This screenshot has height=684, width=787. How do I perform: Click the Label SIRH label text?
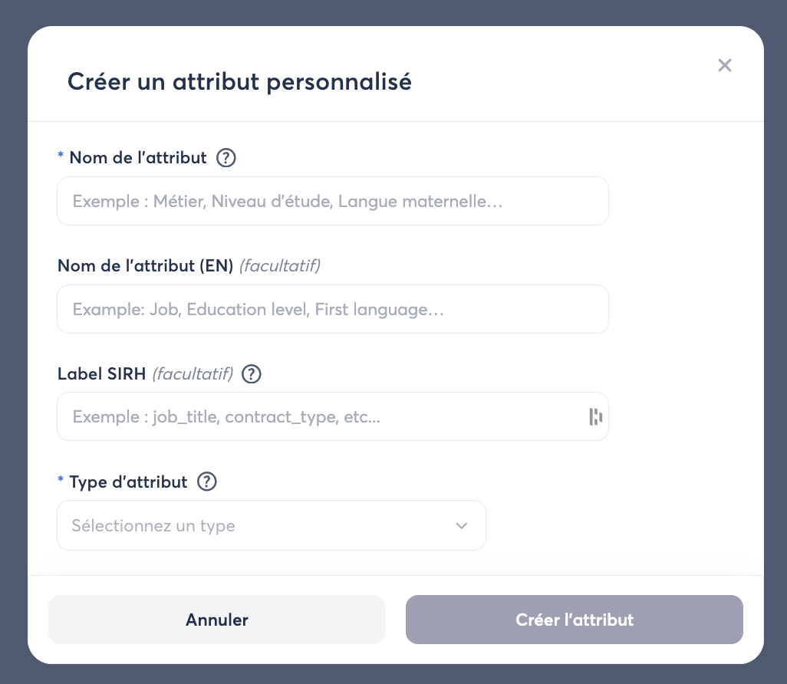click(102, 374)
